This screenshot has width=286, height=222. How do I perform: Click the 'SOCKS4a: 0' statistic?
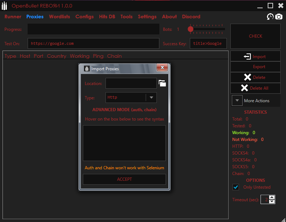[x=244, y=160]
